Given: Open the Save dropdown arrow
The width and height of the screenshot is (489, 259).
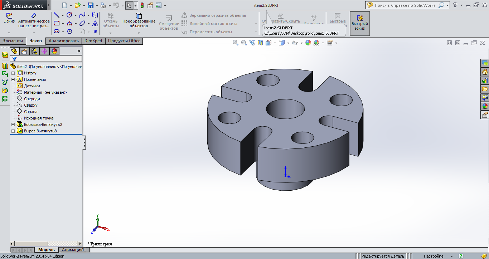Looking at the screenshot, I should (97, 6).
